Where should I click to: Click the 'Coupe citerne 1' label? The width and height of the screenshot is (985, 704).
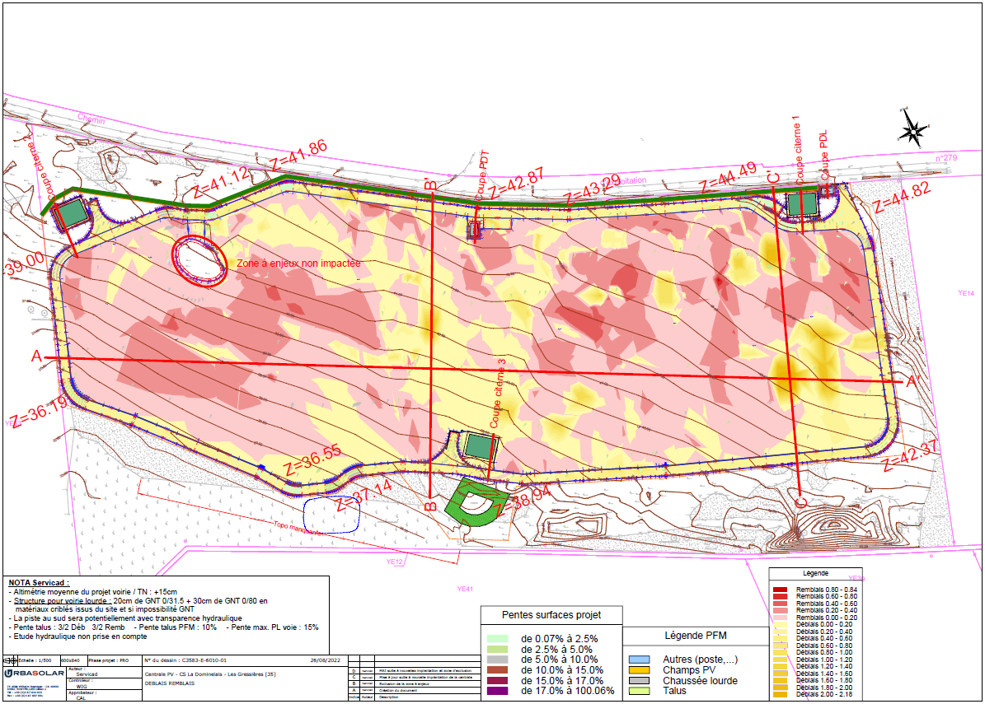click(798, 151)
